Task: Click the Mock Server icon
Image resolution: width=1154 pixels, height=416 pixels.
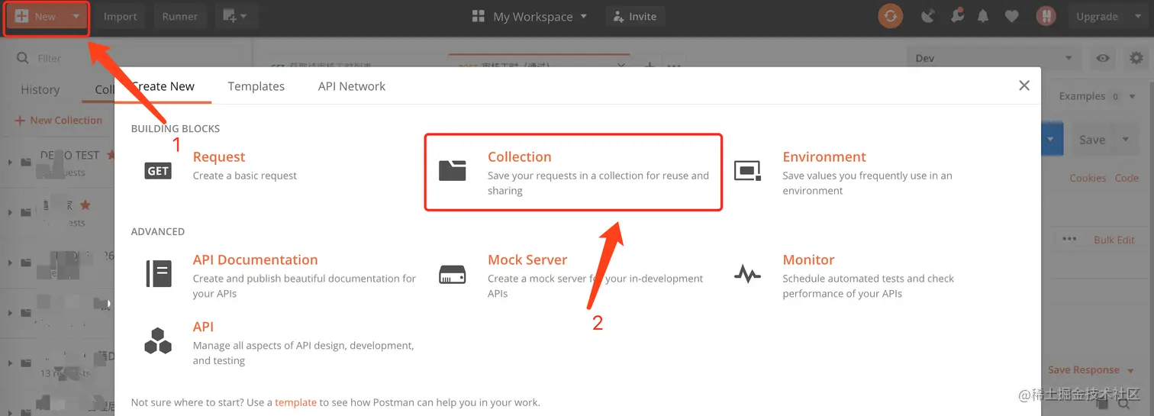Action: (453, 275)
